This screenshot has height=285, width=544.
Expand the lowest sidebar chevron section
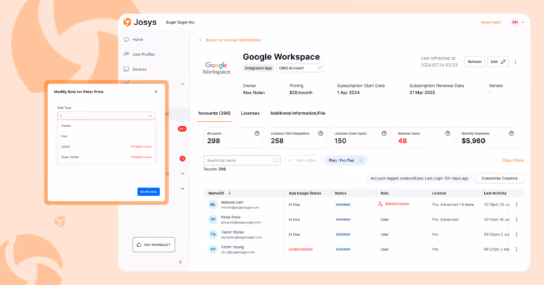[x=182, y=188]
